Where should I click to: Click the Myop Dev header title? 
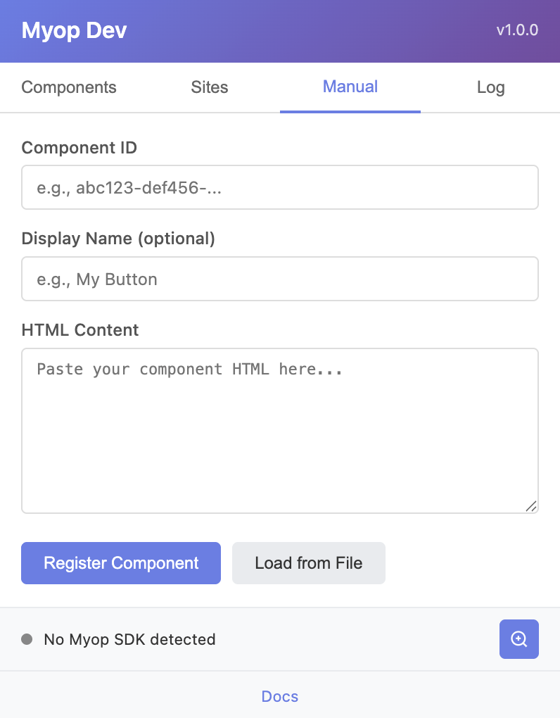(73, 30)
